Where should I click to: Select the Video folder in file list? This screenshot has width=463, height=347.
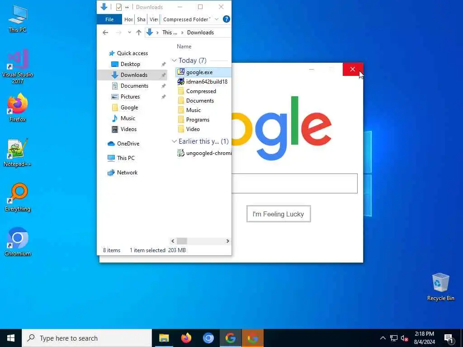(193, 129)
